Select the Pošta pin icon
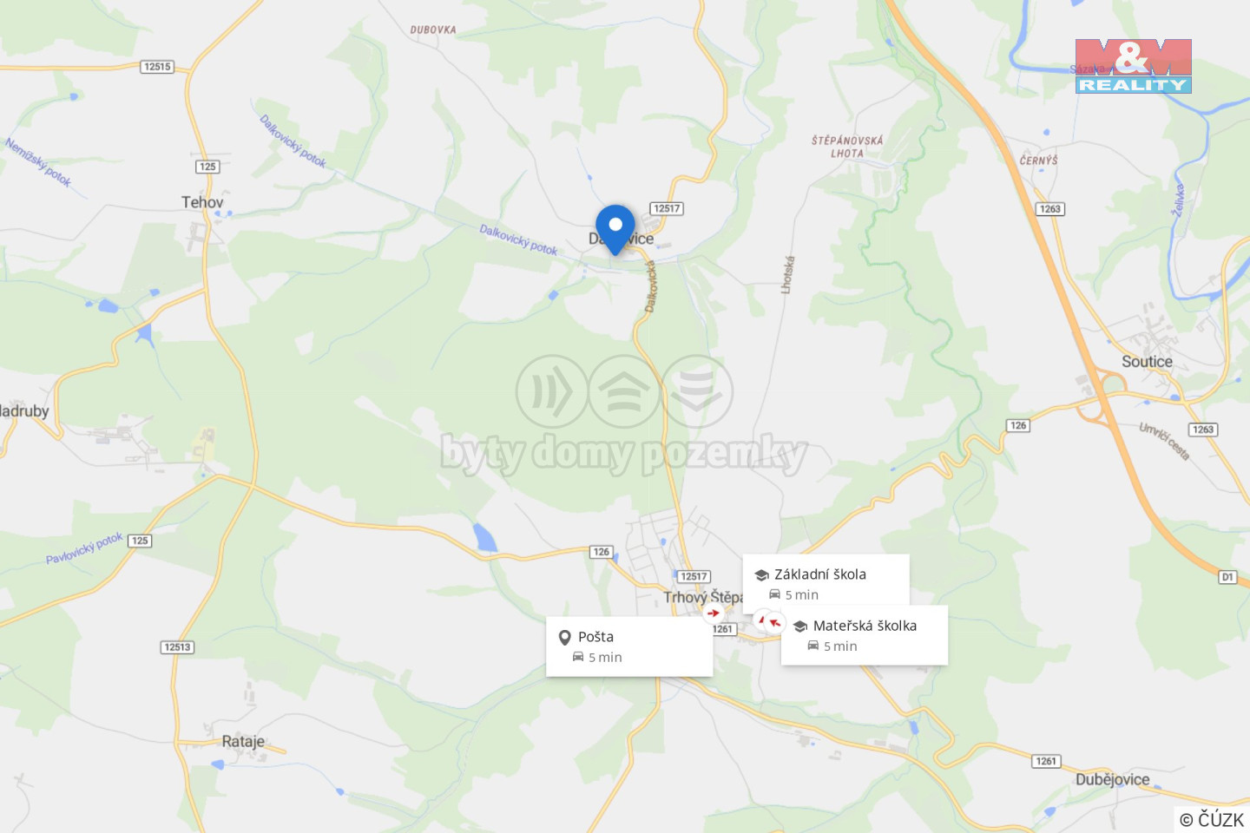The width and height of the screenshot is (1250, 833). point(565,637)
